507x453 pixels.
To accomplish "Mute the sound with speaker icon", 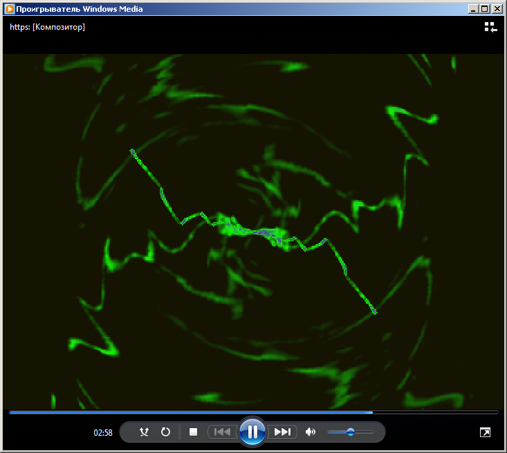I will [x=310, y=432].
